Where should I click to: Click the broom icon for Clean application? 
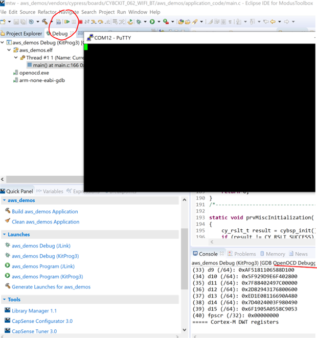[7, 221]
